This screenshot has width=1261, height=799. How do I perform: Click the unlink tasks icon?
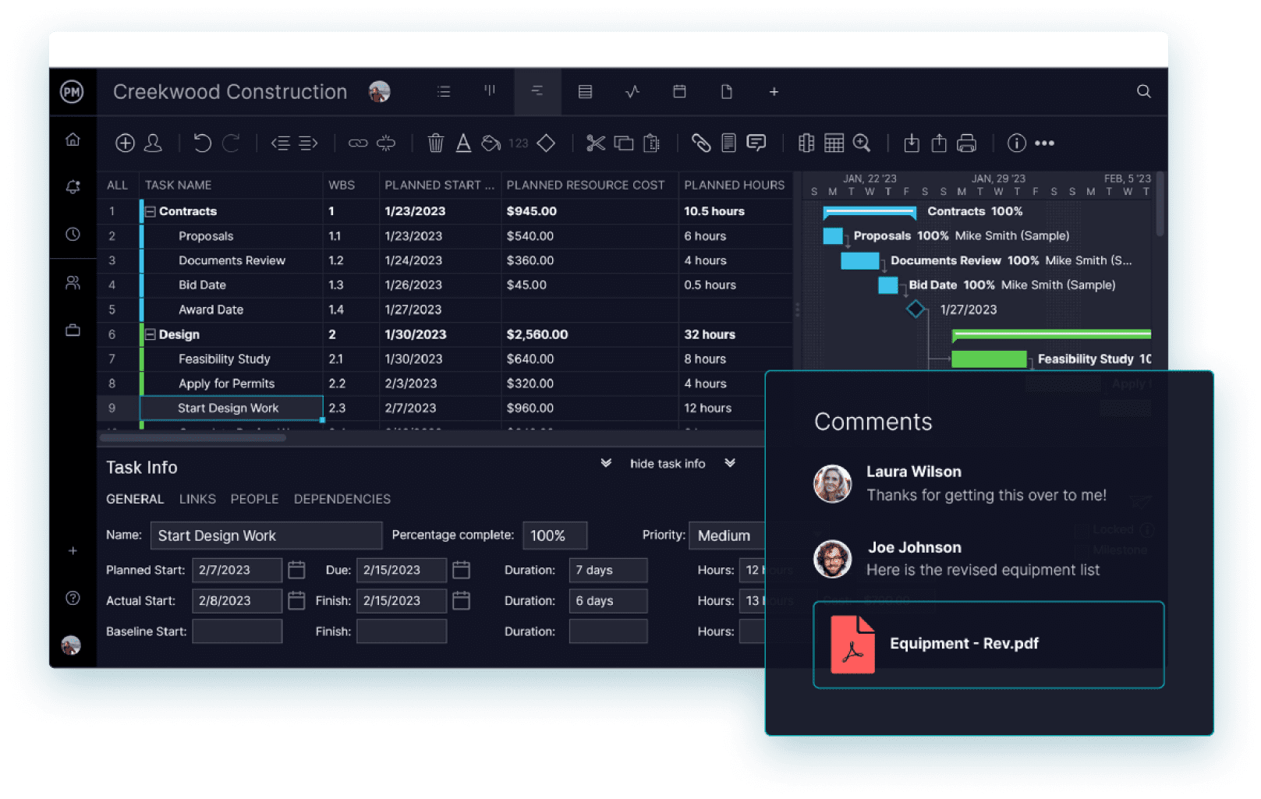tap(386, 143)
